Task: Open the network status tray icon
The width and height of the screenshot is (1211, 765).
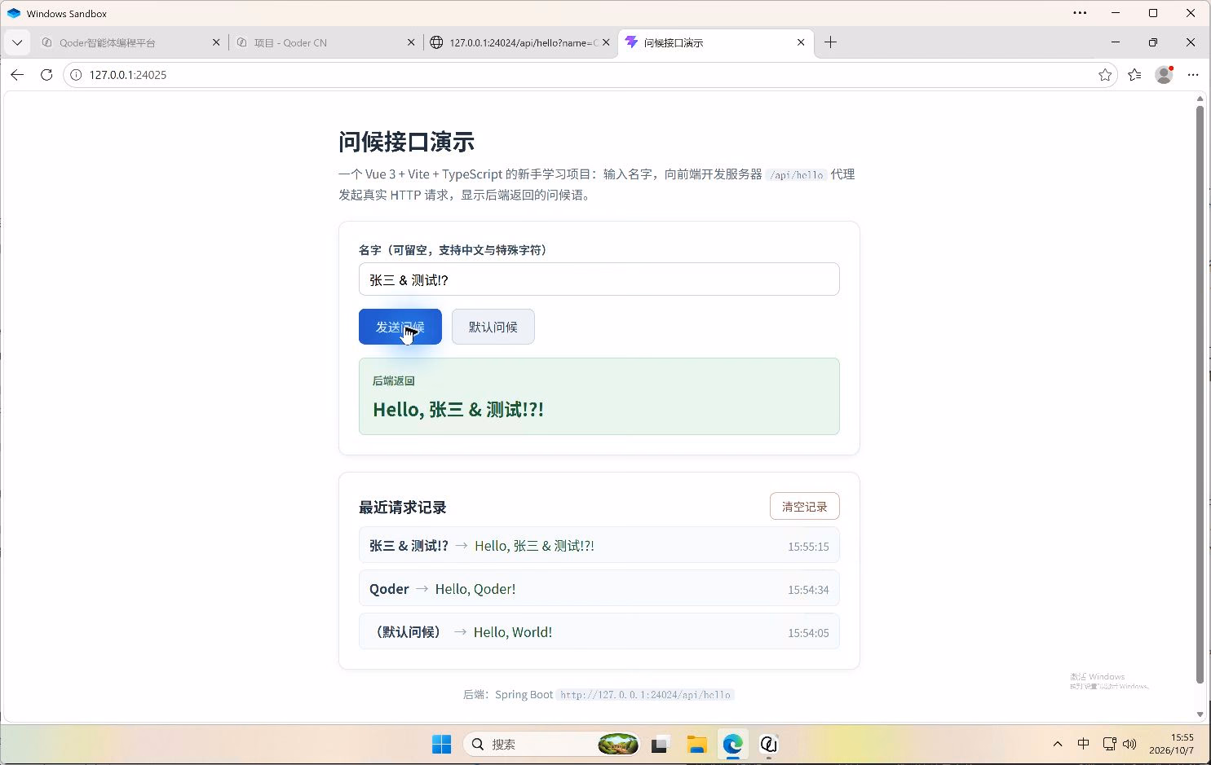Action: 1109,744
